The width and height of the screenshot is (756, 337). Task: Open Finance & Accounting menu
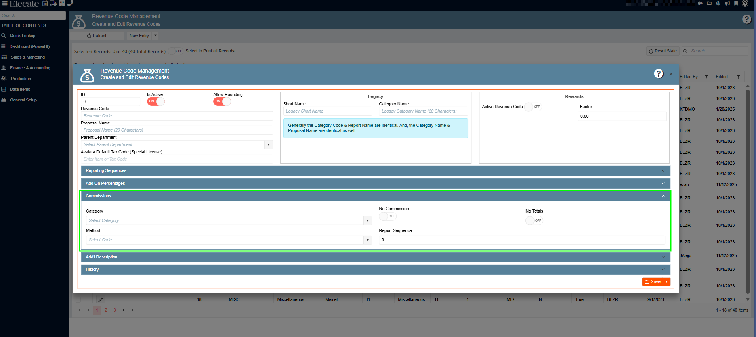(30, 68)
